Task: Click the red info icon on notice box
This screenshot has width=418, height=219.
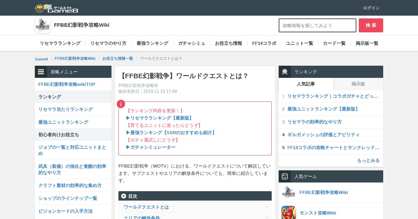Action: pyautogui.click(x=121, y=104)
